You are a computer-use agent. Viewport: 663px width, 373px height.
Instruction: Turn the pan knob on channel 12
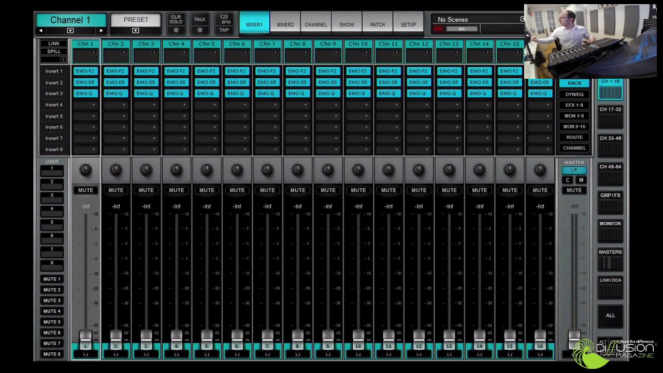tap(419, 170)
